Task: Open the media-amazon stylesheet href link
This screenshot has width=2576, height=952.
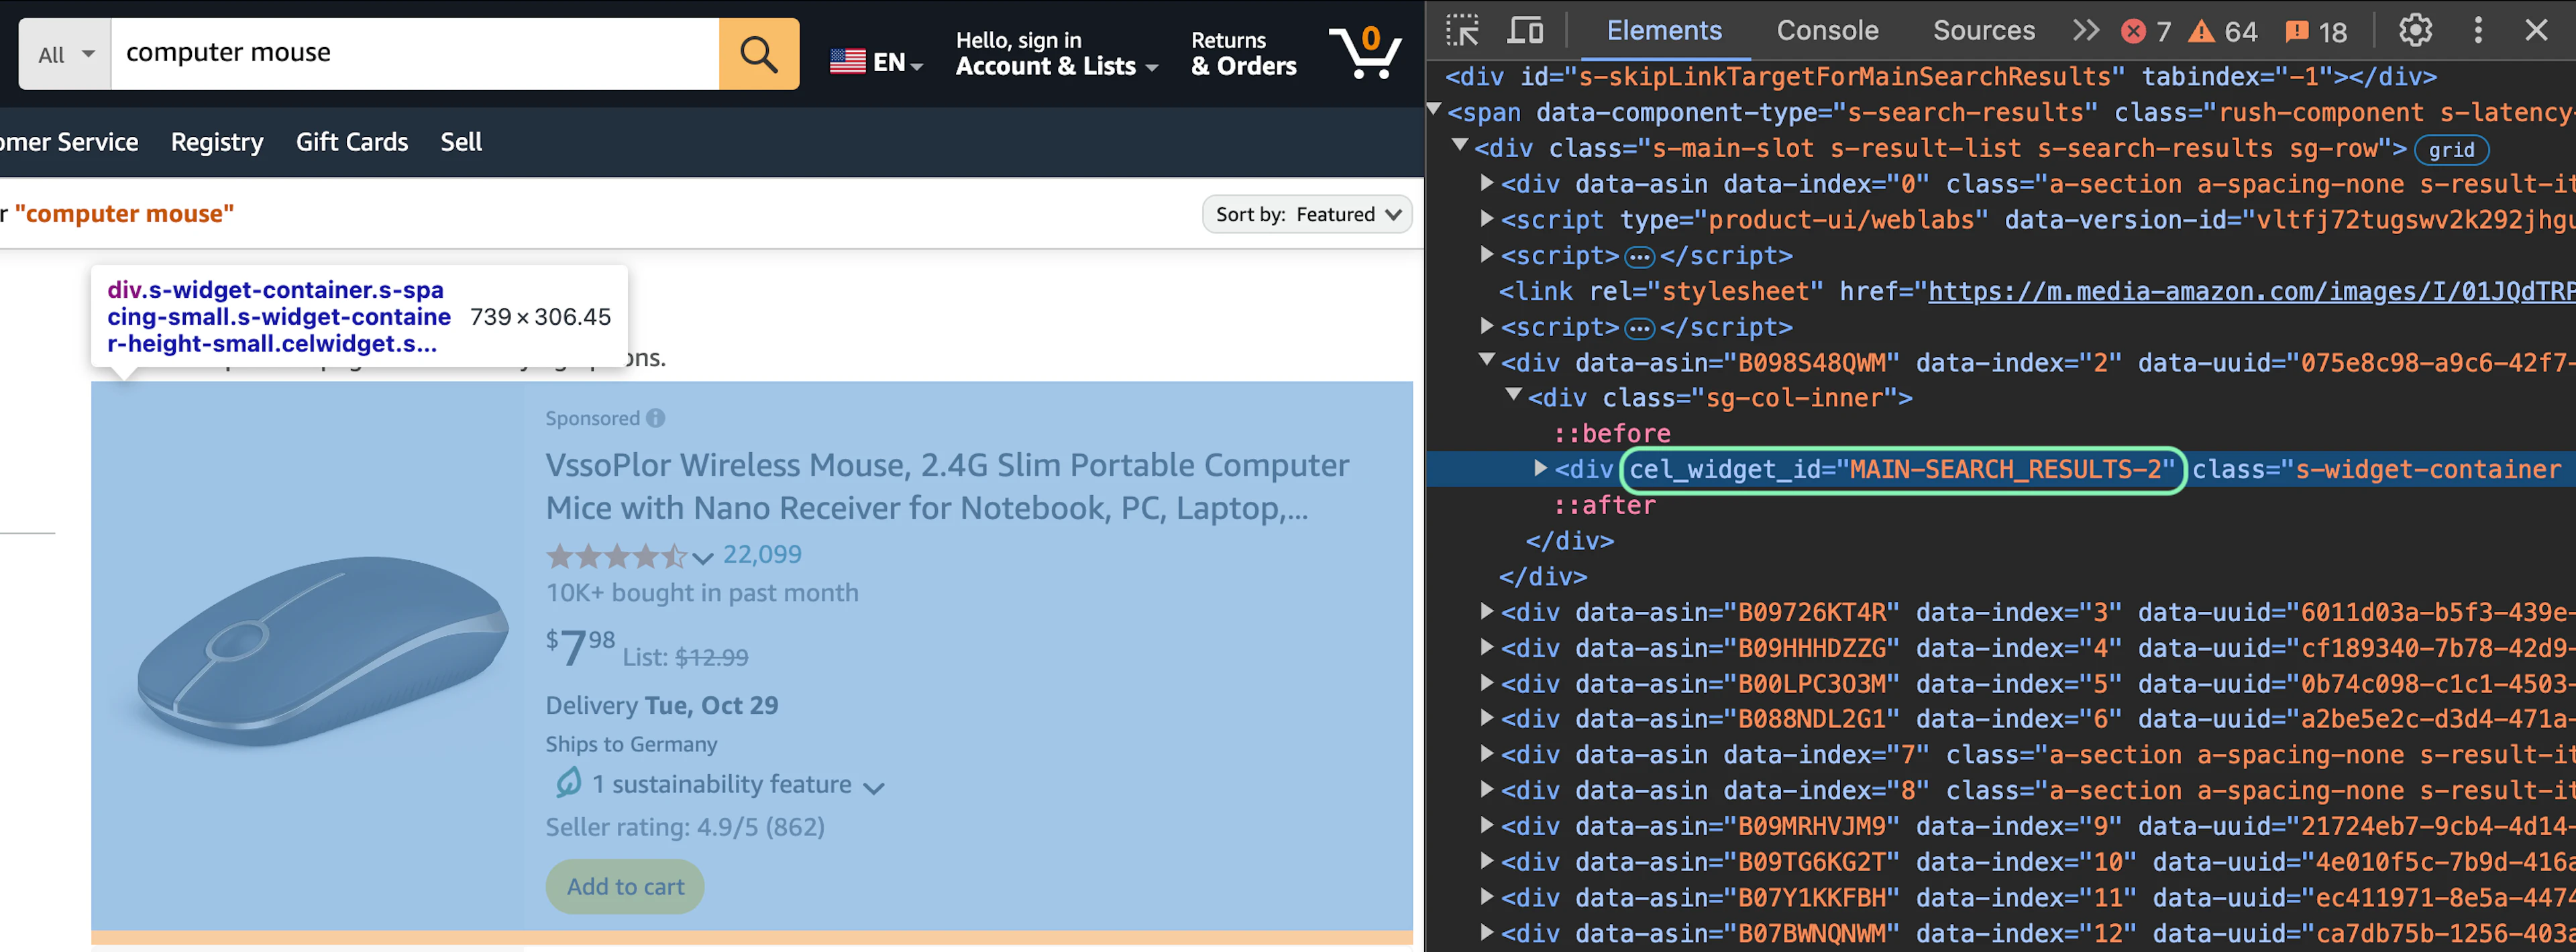Action: (x=2251, y=291)
